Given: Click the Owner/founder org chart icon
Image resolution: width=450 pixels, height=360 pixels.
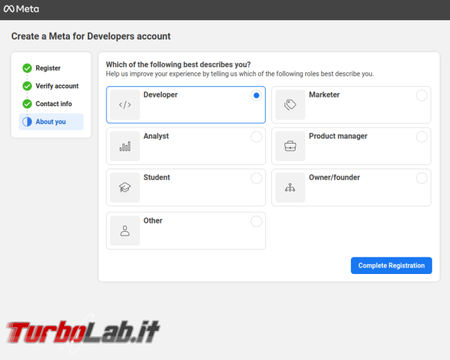Looking at the screenshot, I should (290, 187).
